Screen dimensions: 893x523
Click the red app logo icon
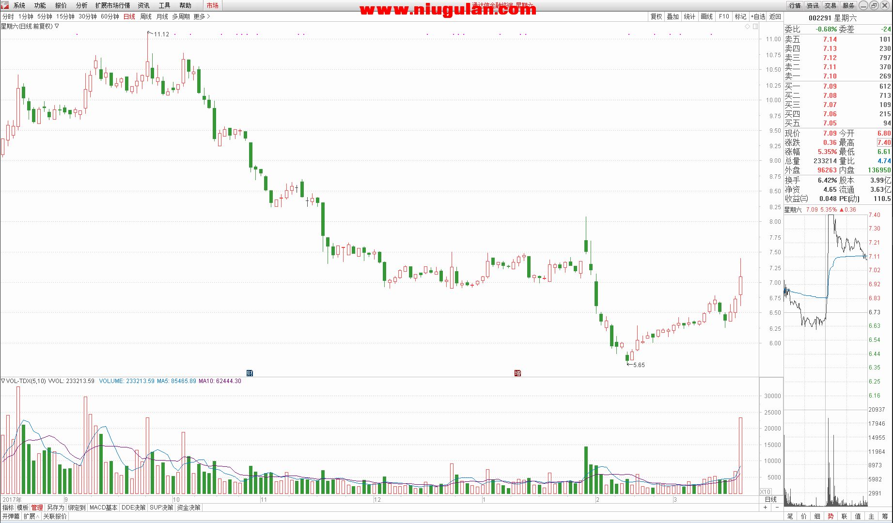point(4,5)
